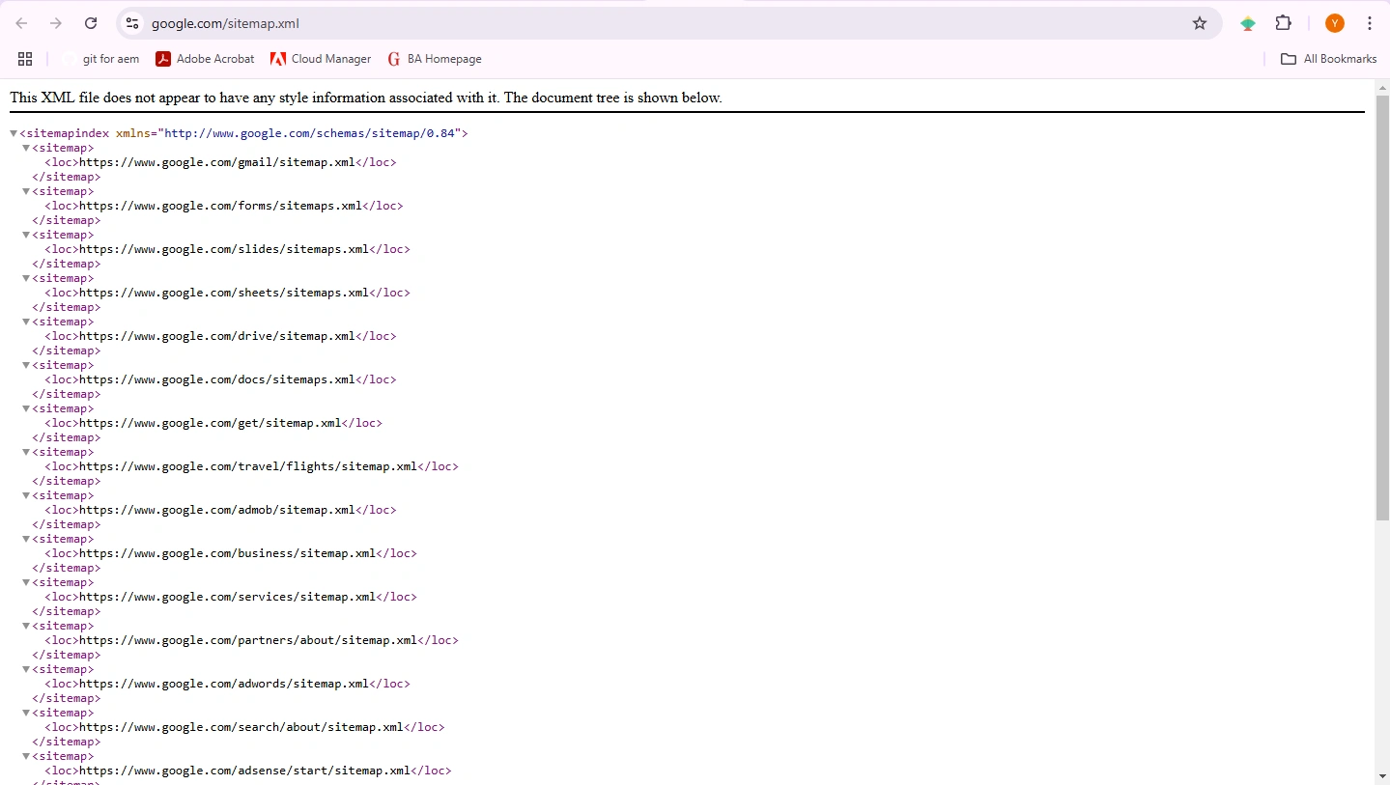This screenshot has width=1390, height=785.
Task: Open Chrome's three-dot menu
Action: (x=1370, y=23)
